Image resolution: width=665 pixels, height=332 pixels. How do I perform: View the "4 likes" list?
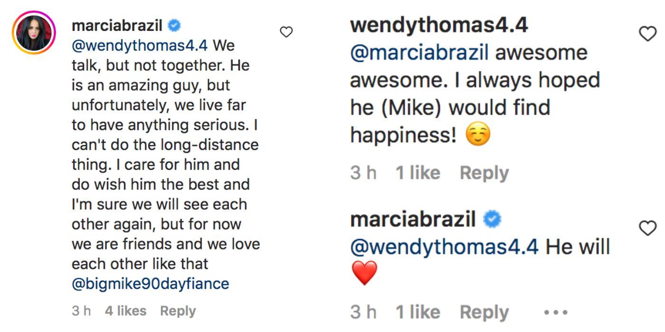click(125, 311)
